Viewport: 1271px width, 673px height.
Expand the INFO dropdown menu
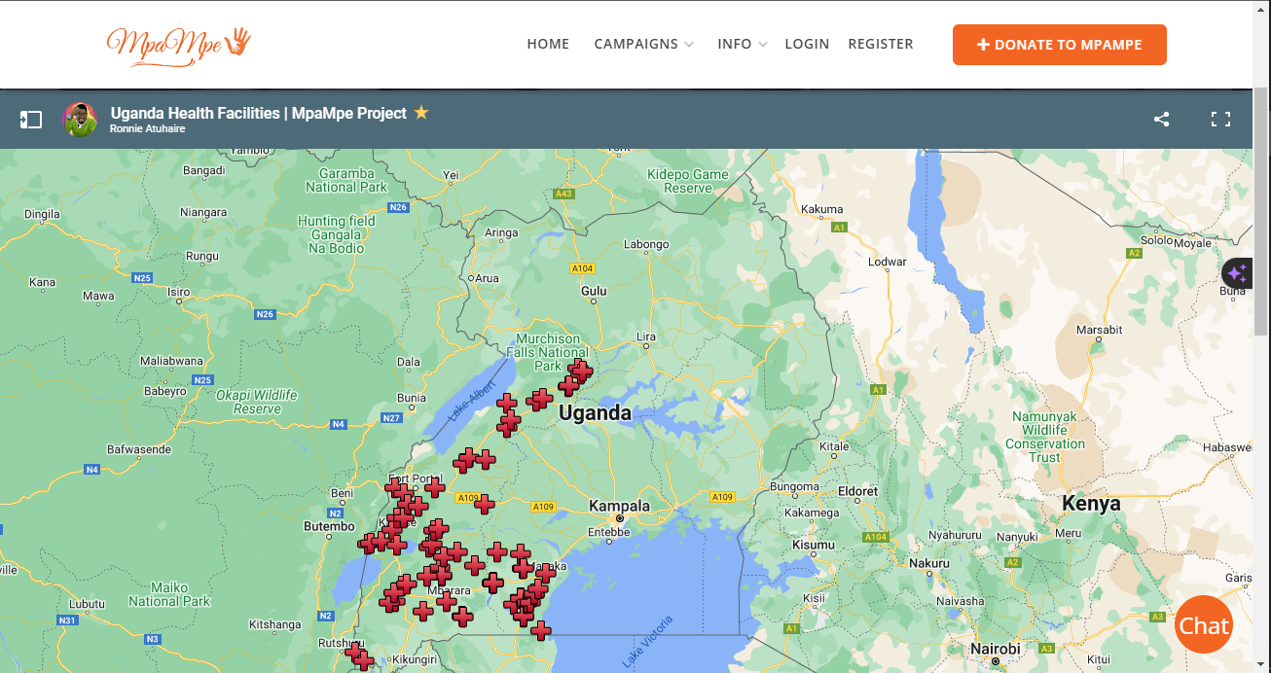click(x=743, y=44)
